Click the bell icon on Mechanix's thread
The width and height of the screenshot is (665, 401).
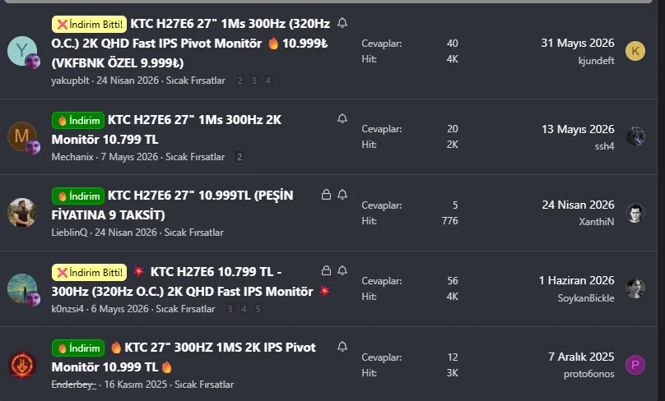342,118
